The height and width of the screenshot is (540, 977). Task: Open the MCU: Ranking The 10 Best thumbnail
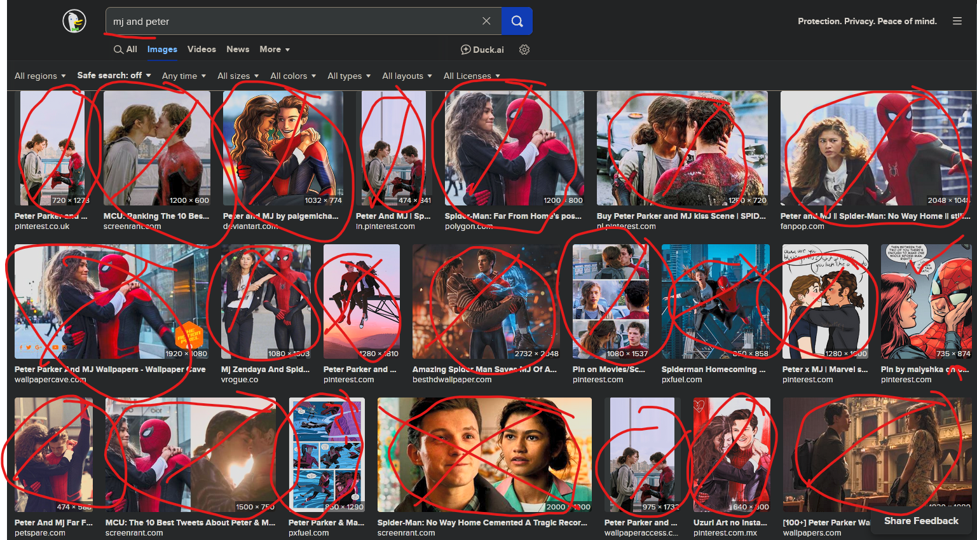(157, 148)
